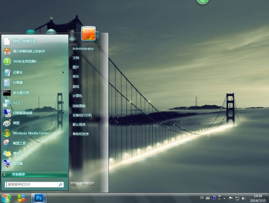Open 控制面板 (Control Panel) from Start menu
The width and height of the screenshot is (269, 203).
point(79,106)
